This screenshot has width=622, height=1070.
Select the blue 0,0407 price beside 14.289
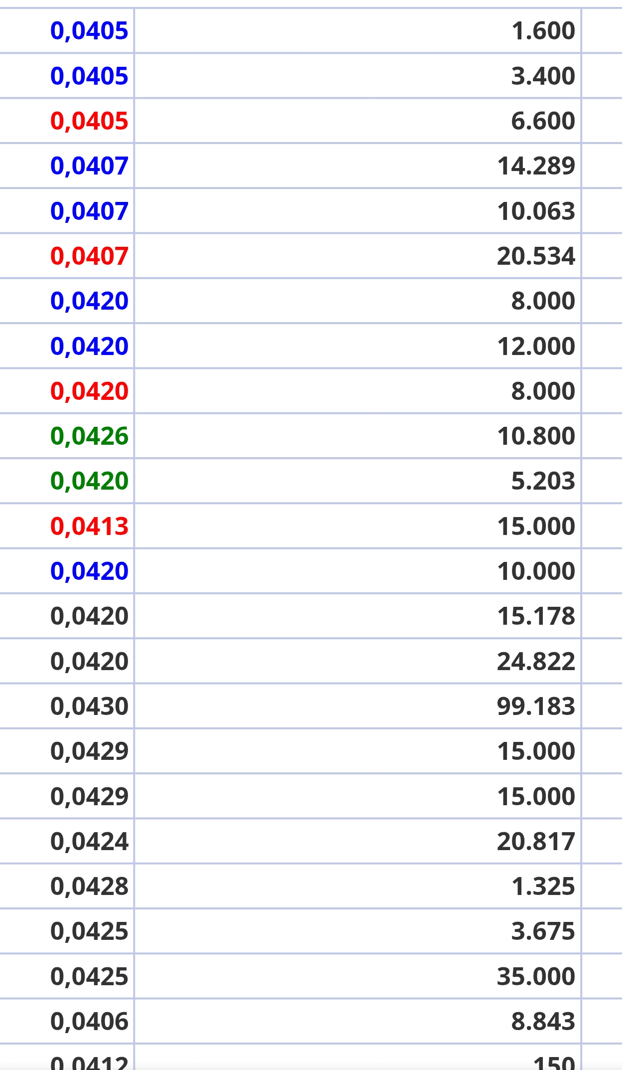pyautogui.click(x=89, y=166)
